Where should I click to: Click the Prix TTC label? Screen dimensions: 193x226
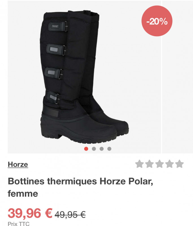click(19, 224)
